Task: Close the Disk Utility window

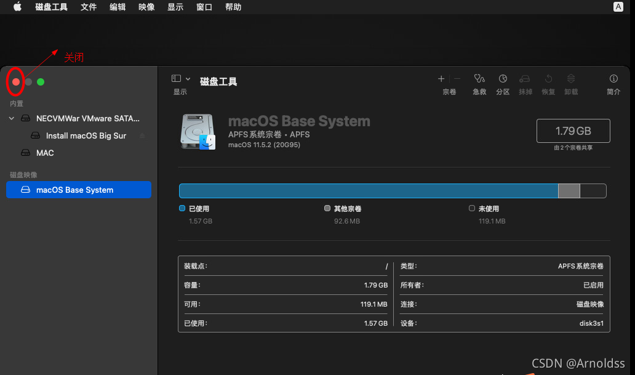Action: tap(16, 82)
